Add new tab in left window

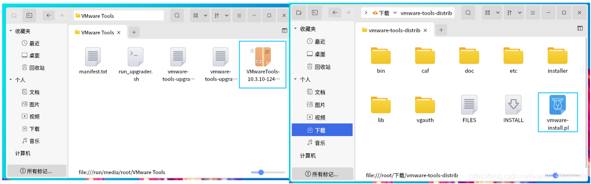[134, 32]
